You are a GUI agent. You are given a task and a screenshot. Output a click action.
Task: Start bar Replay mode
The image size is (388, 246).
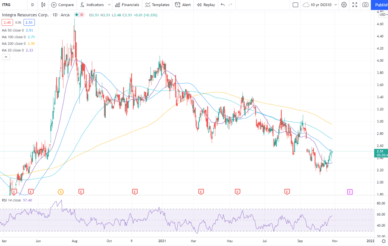pyautogui.click(x=206, y=5)
